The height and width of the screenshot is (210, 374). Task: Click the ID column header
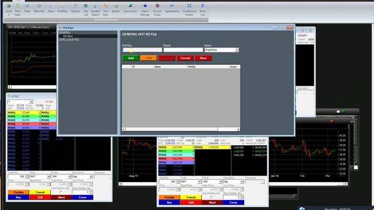pos(141,67)
